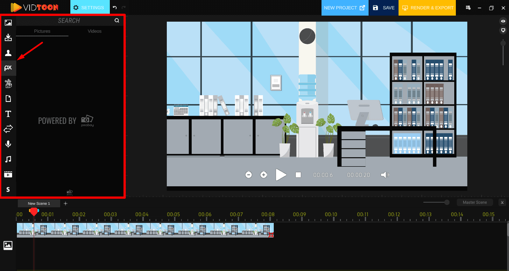Open the Master Scene selector
509x271 pixels.
click(475, 203)
